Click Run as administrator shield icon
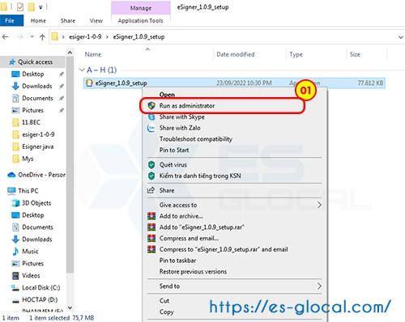 [151, 106]
